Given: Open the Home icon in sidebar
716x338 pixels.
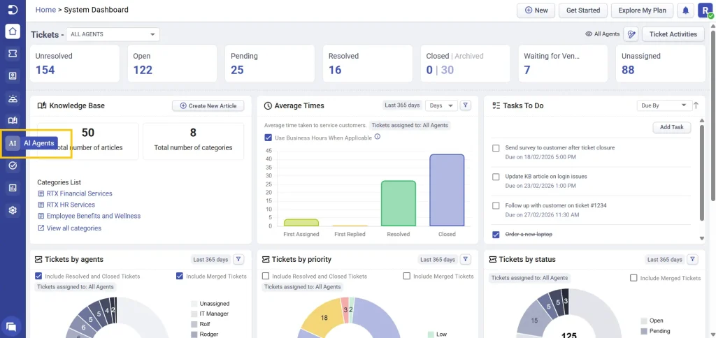Looking at the screenshot, I should [13, 31].
